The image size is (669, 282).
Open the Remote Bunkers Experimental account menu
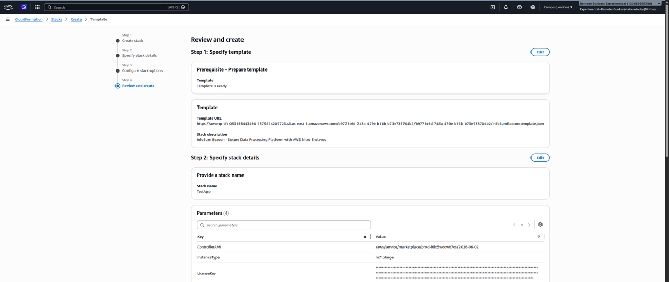(620, 3)
